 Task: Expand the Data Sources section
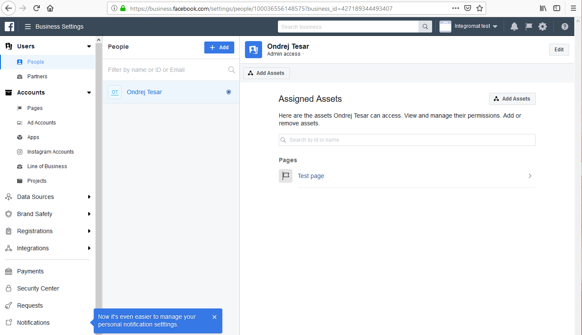pos(89,197)
